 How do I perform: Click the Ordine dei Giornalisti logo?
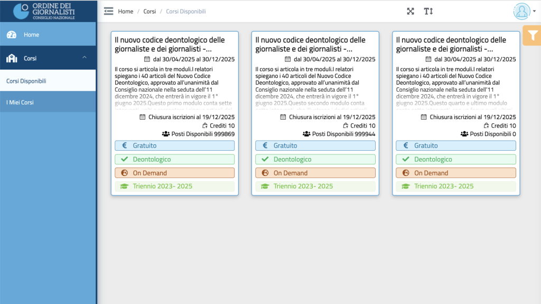click(48, 11)
